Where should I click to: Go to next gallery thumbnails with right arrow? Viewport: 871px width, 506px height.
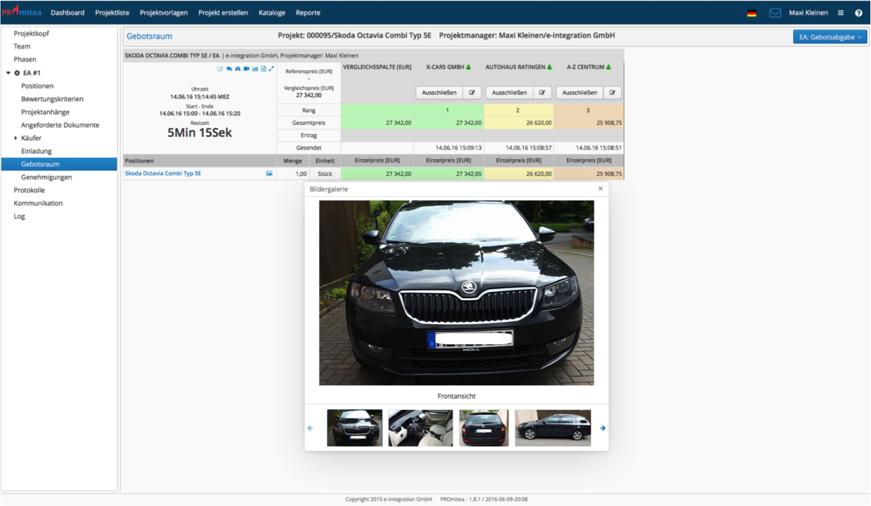pyautogui.click(x=602, y=428)
